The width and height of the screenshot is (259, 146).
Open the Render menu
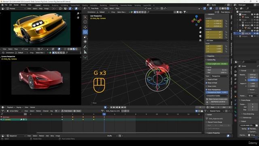tap(16, 5)
